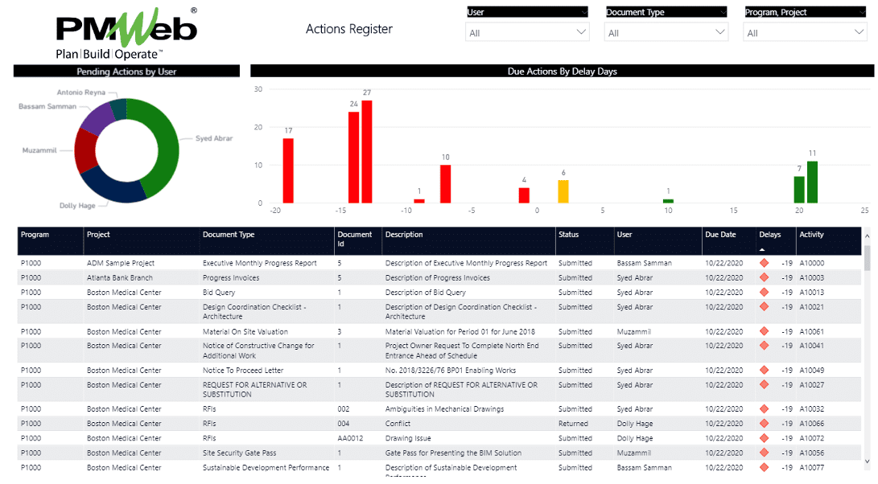Sort table by Due Date column header
The image size is (878, 484).
[721, 235]
